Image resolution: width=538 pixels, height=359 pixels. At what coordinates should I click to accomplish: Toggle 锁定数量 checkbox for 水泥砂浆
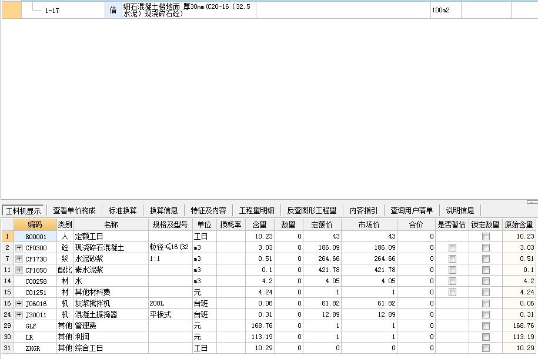(486, 259)
